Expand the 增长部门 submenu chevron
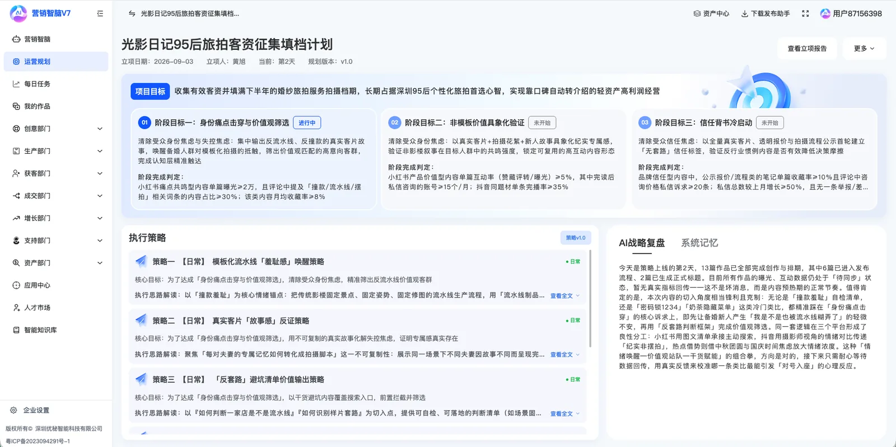This screenshot has height=447, width=896. 100,218
